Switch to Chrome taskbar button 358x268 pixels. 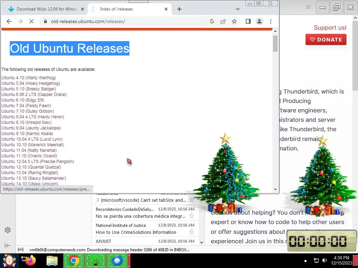73,261
